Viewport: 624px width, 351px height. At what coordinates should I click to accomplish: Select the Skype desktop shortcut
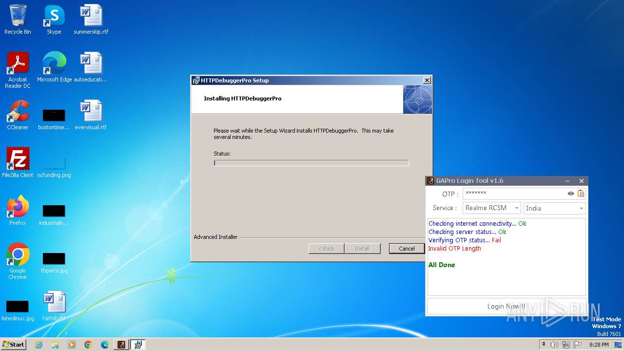[54, 19]
